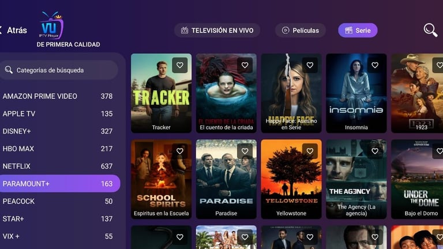The width and height of the screenshot is (443, 249).
Task: Select the AMAZON PRIME VIDEO category
Action: click(58, 96)
